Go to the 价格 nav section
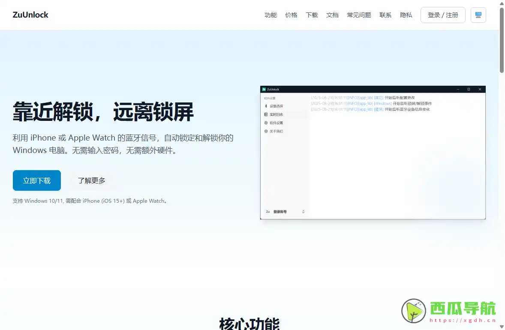 [x=291, y=15]
